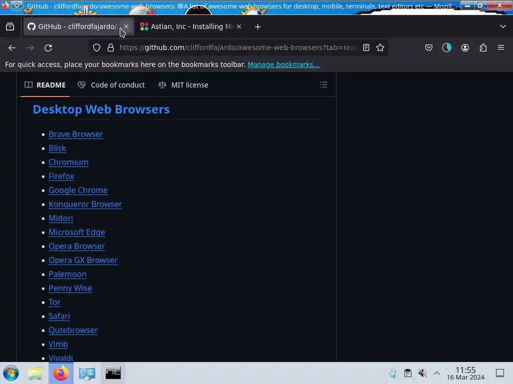Open Microsoft Edge link
The height and width of the screenshot is (384, 513).
tap(77, 232)
